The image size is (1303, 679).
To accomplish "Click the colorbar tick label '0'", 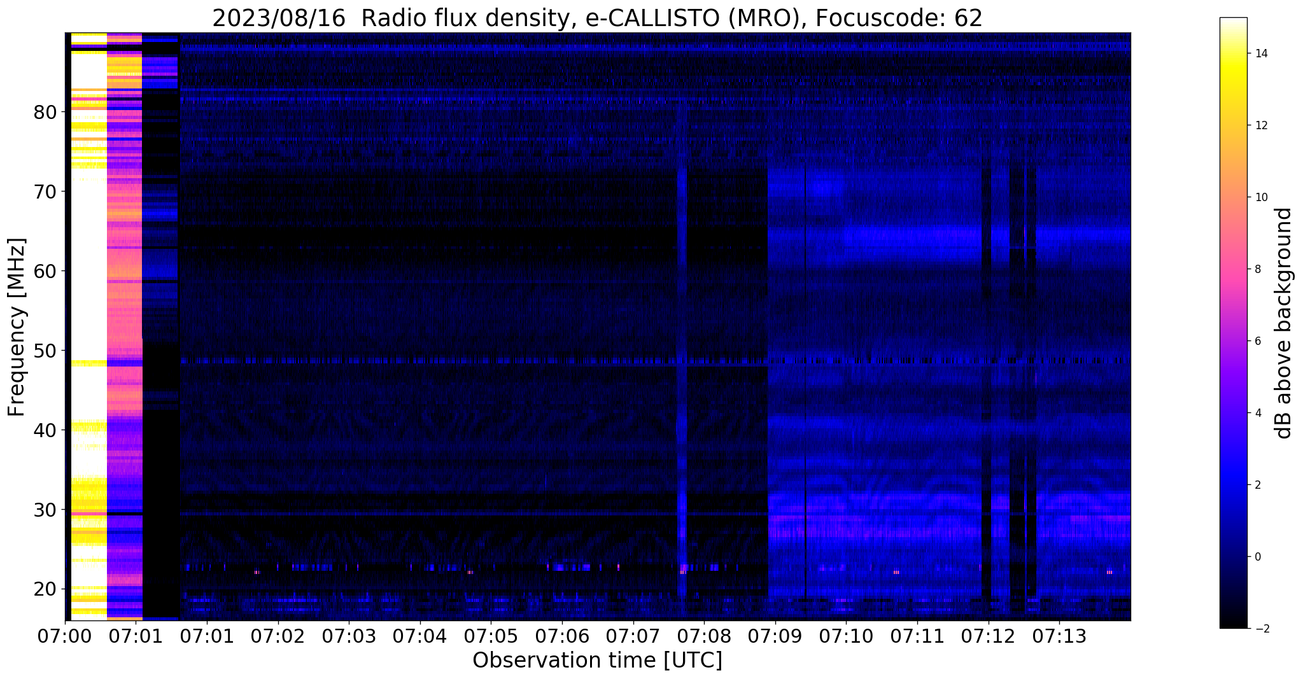I will [1257, 557].
